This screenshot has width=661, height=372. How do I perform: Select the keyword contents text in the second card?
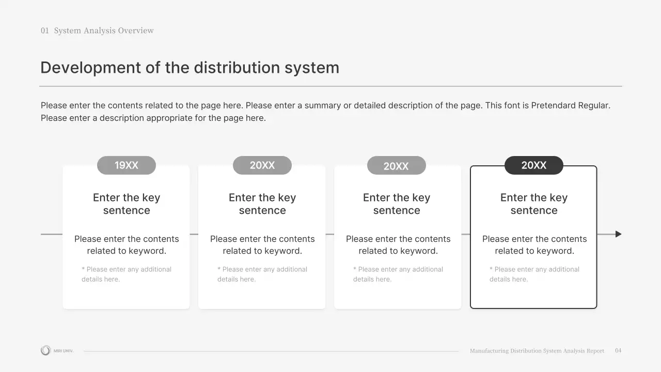click(262, 245)
